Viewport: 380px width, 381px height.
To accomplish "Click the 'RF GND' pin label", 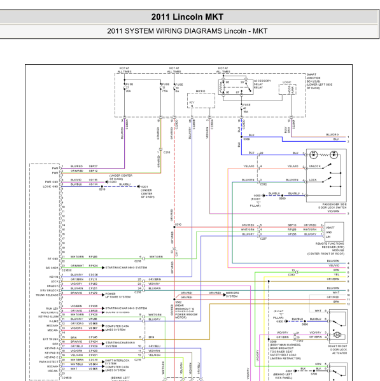I will 53,259.
